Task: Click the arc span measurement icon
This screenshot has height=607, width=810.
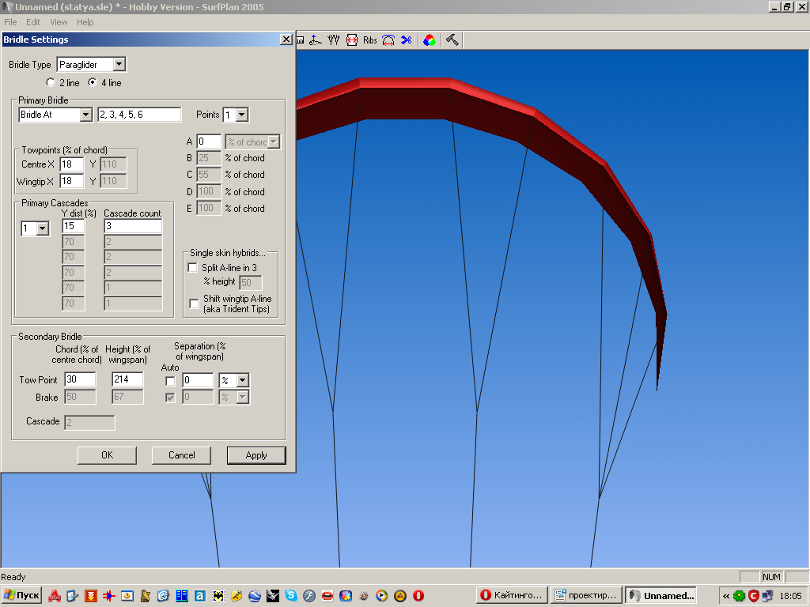Action: pos(388,40)
